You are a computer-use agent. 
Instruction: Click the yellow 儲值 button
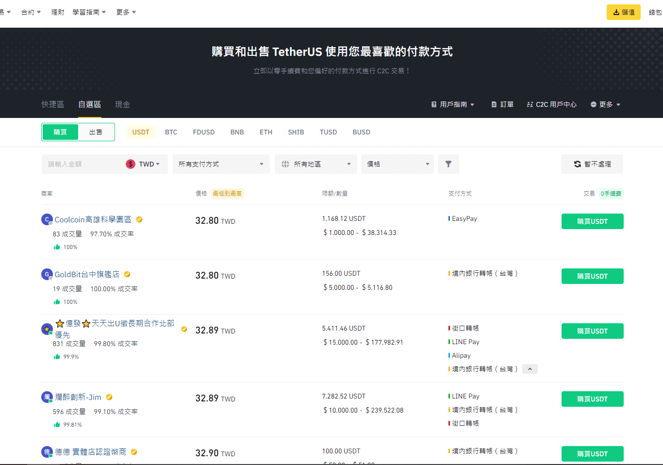click(624, 12)
